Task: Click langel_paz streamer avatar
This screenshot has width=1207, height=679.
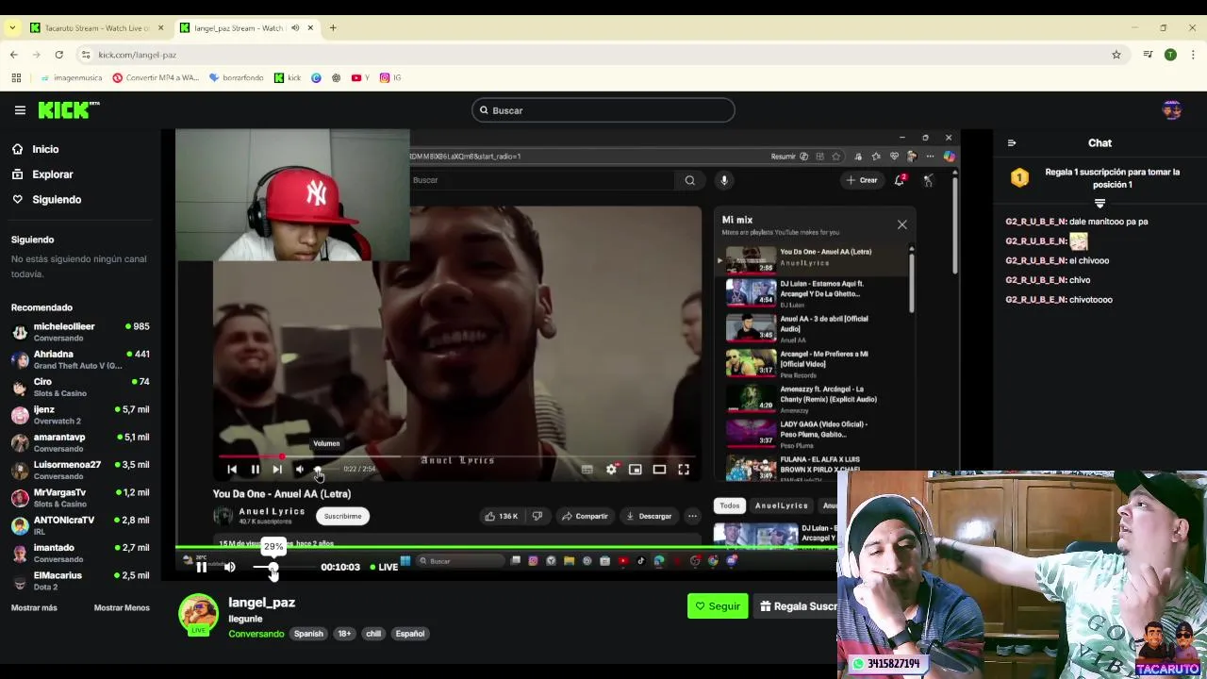Action: (199, 614)
